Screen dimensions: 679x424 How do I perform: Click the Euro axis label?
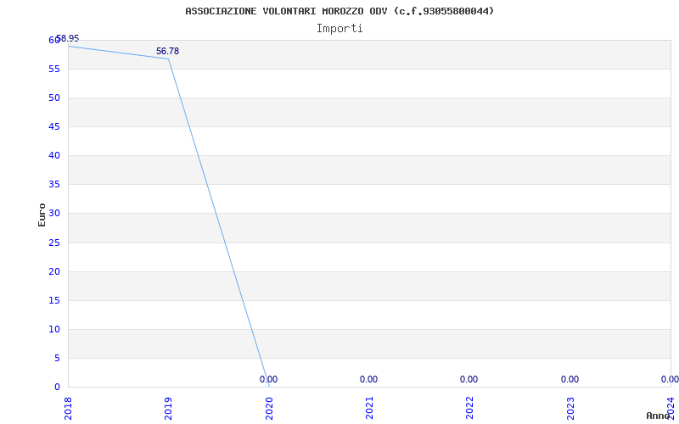42,215
